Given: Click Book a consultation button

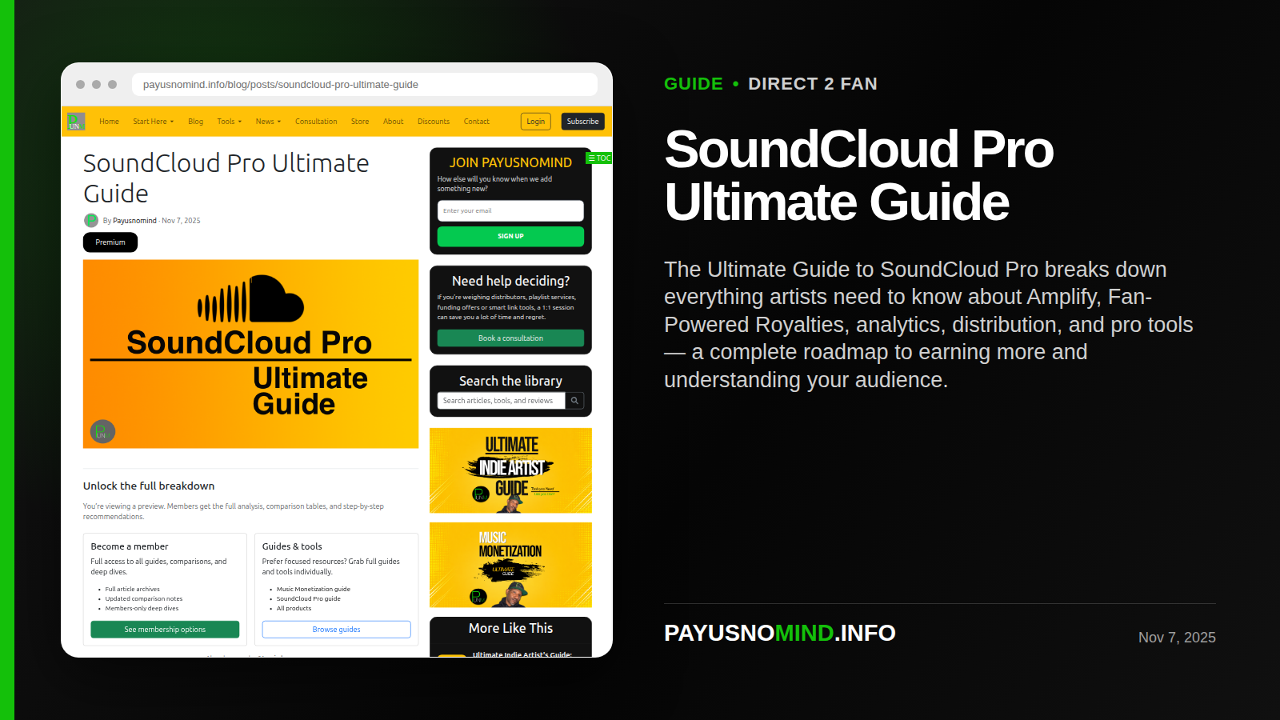Looking at the screenshot, I should pos(510,338).
